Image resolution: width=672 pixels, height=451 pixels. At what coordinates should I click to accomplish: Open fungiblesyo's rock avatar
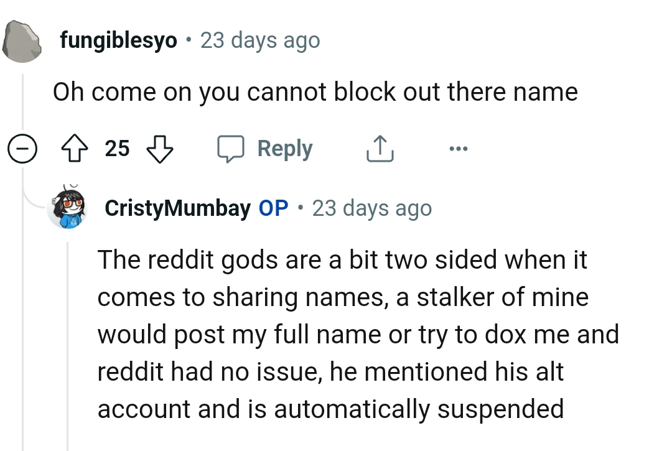coord(23,42)
